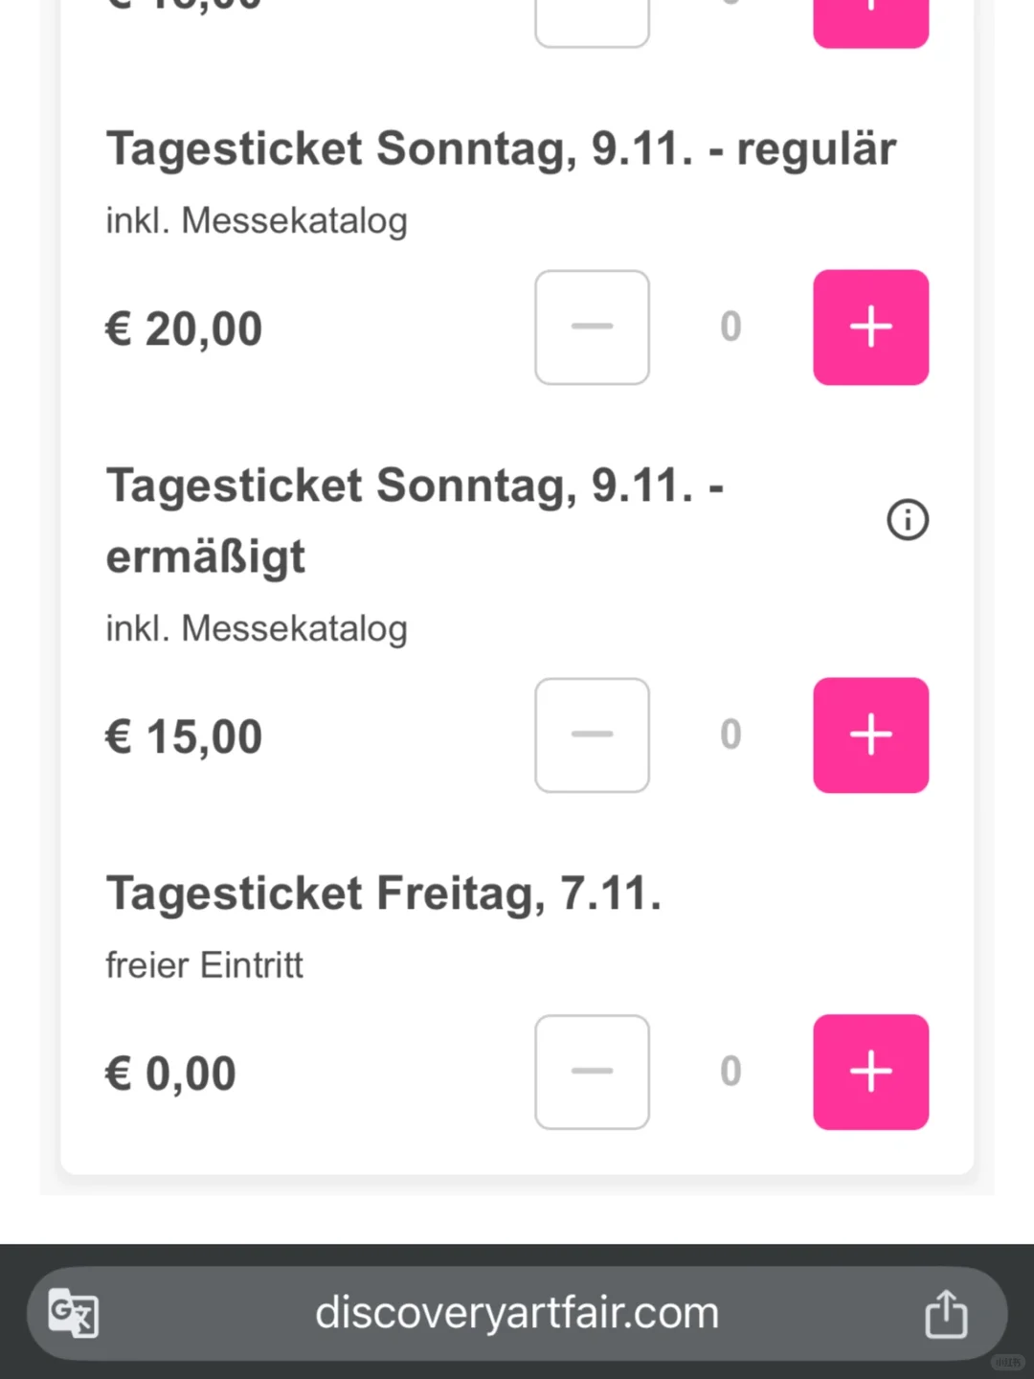Open info icon for ermäßigt ticket
Screen dimensions: 1034x1379
coord(908,520)
